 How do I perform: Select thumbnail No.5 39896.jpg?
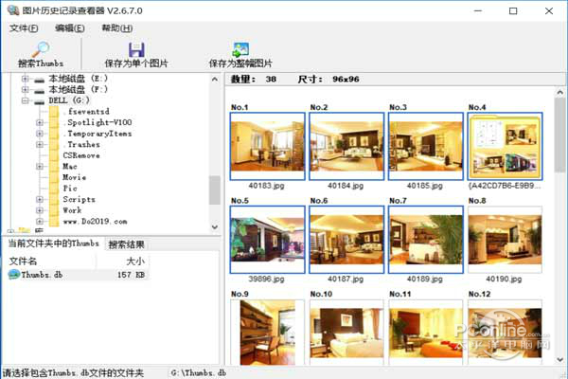click(x=267, y=240)
